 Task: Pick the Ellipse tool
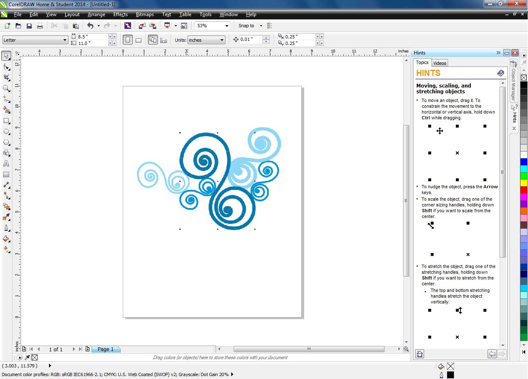6,132
